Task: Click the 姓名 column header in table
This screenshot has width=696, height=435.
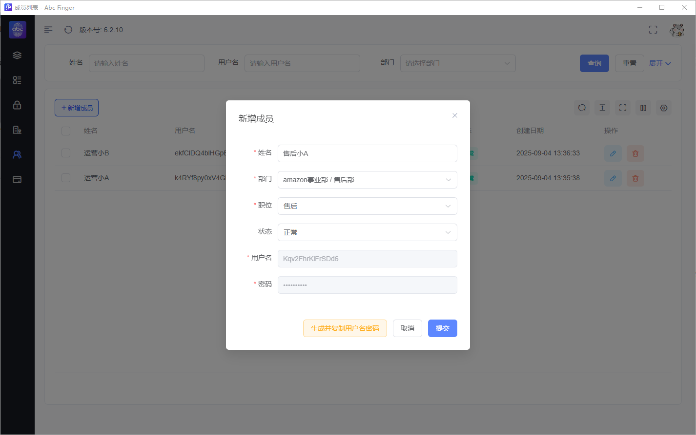Action: (x=91, y=131)
